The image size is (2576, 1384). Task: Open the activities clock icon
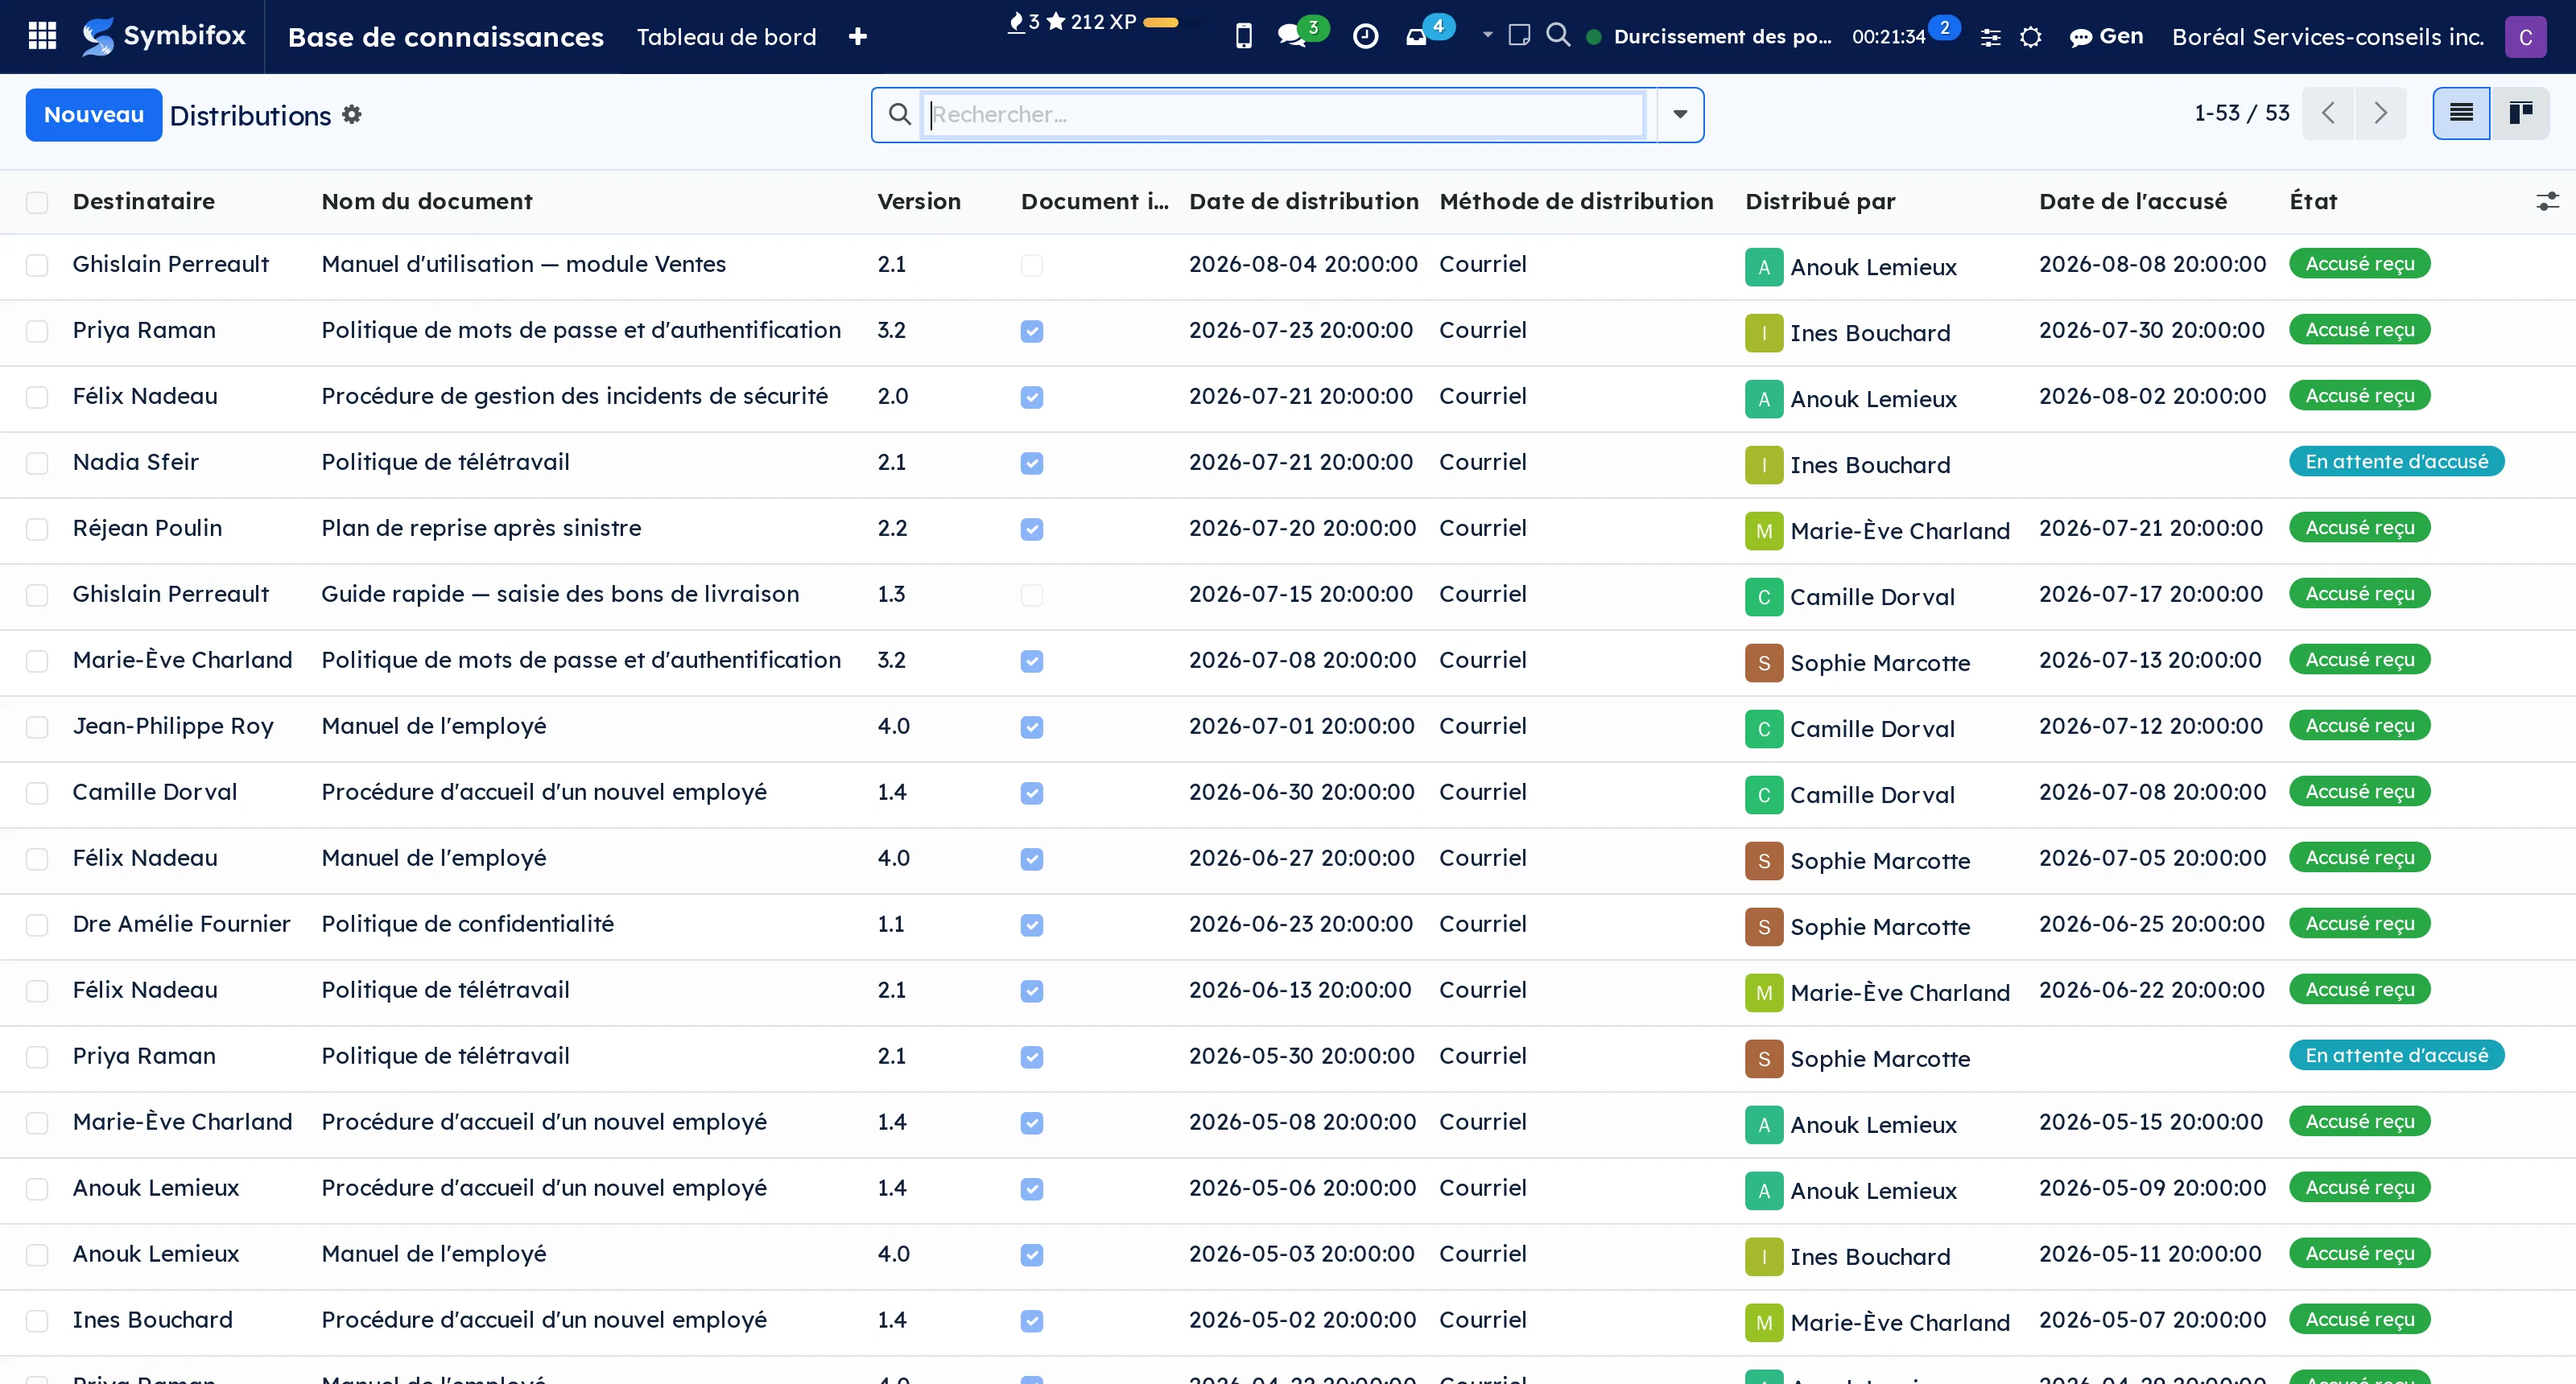[1365, 37]
